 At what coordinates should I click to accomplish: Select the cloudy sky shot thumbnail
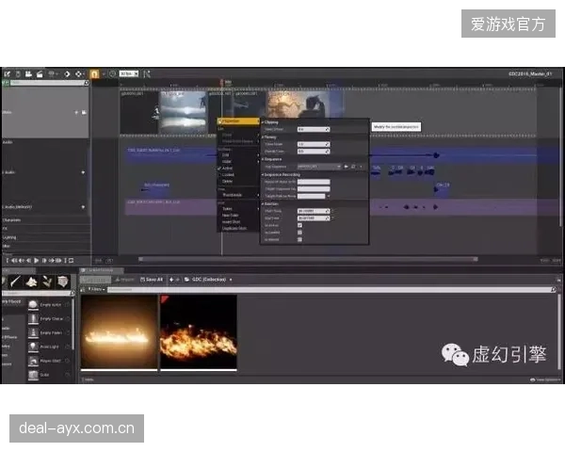(184, 112)
